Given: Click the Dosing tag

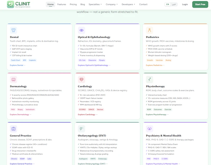Looking at the screenshot, I should click(x=168, y=60).
